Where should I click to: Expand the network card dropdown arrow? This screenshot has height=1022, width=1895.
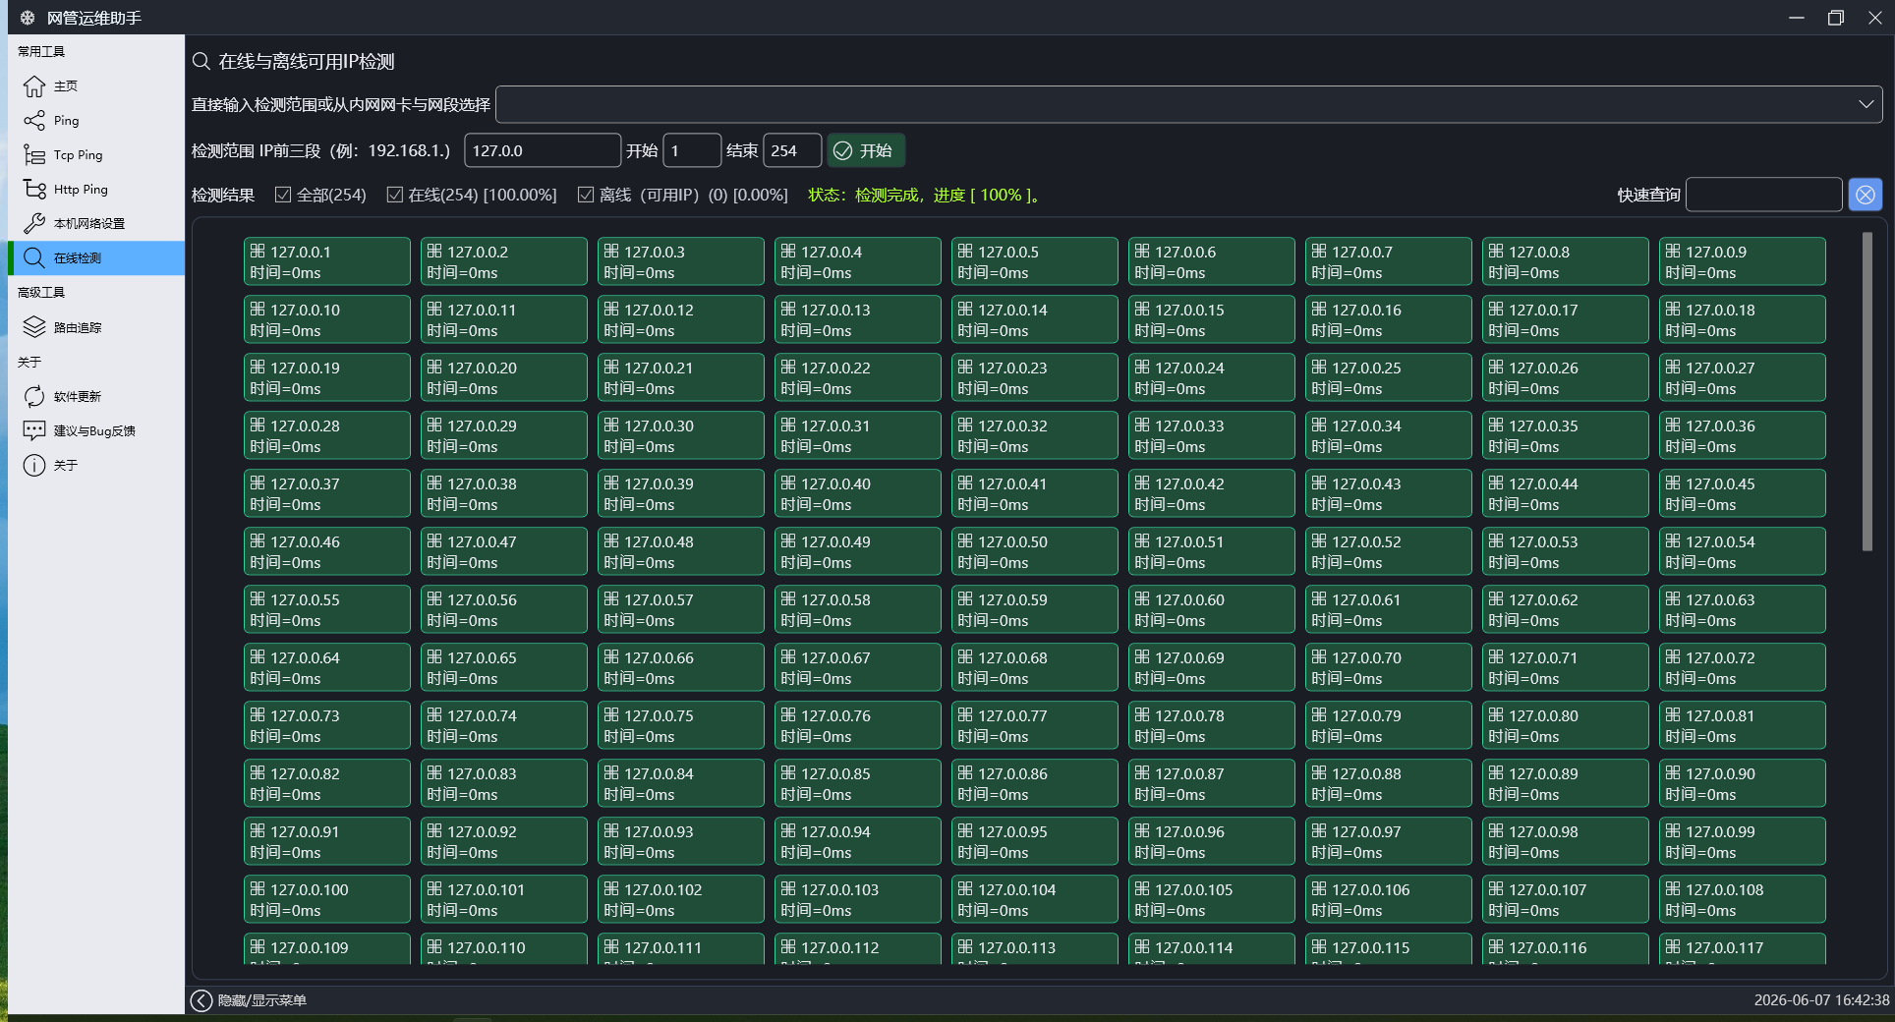click(1866, 104)
